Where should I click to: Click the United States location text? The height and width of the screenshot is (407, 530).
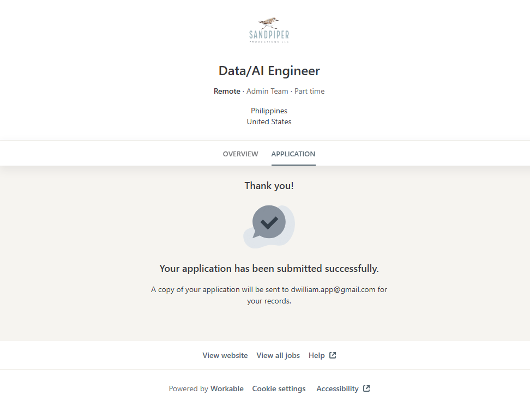269,122
